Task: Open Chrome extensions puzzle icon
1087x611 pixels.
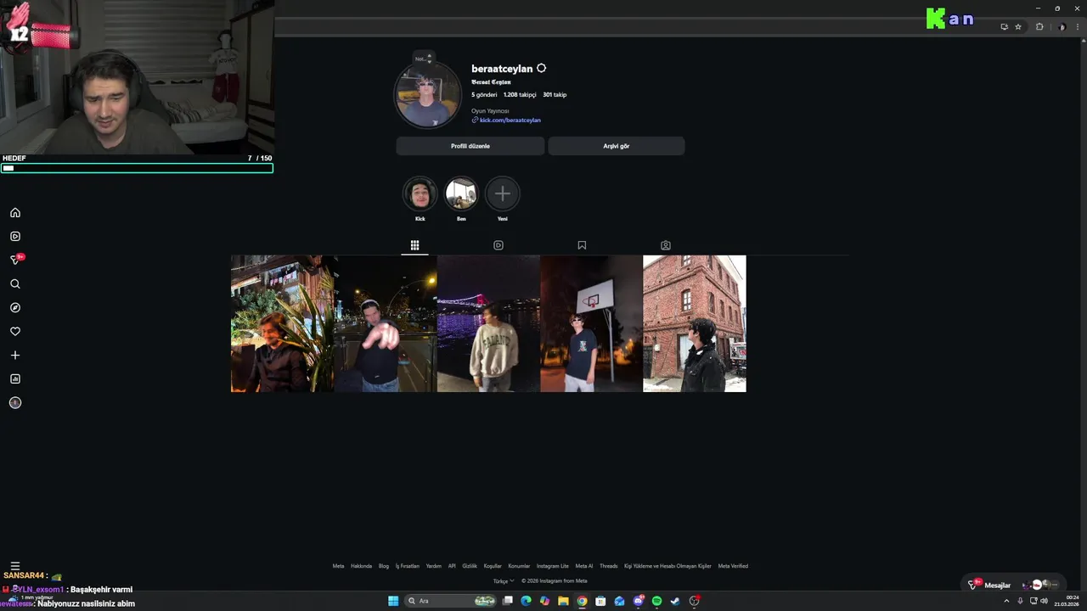Action: pos(1039,27)
